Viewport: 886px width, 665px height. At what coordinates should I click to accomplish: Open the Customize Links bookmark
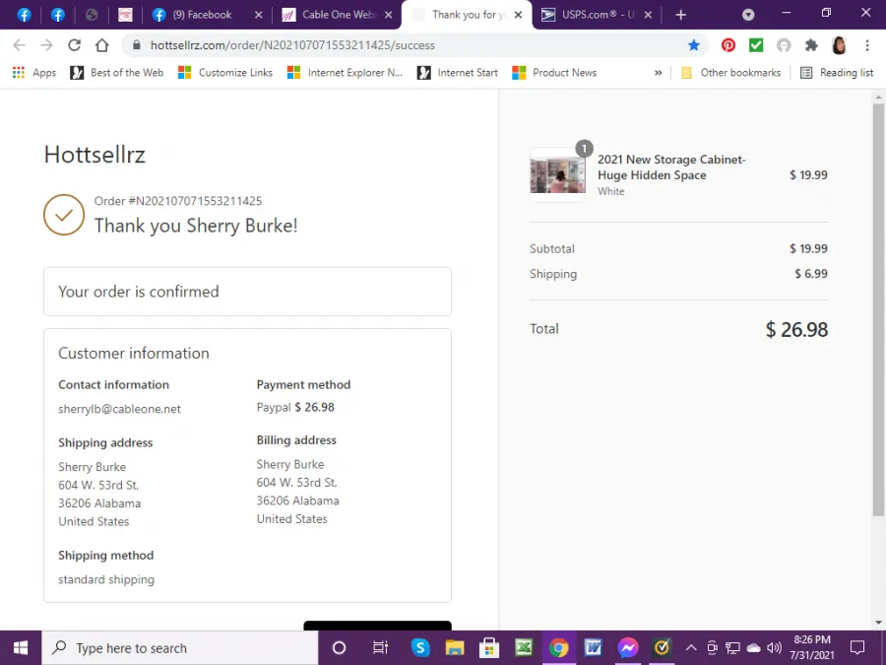tap(225, 72)
